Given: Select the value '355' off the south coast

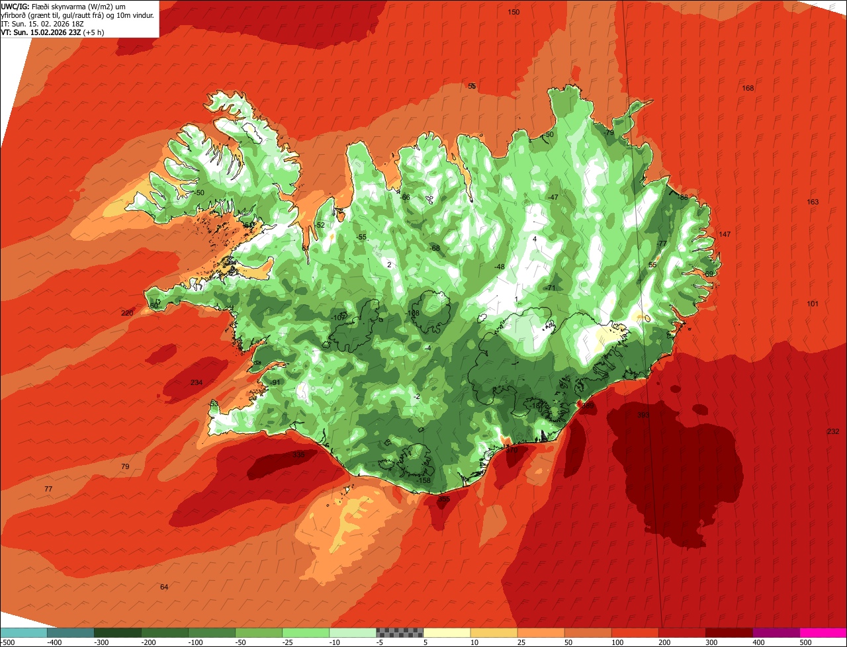Looking at the screenshot, I should (444, 499).
